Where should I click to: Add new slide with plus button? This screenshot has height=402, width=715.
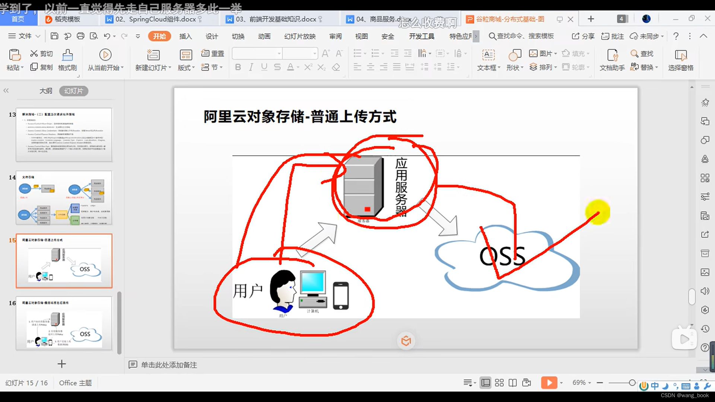tap(62, 364)
